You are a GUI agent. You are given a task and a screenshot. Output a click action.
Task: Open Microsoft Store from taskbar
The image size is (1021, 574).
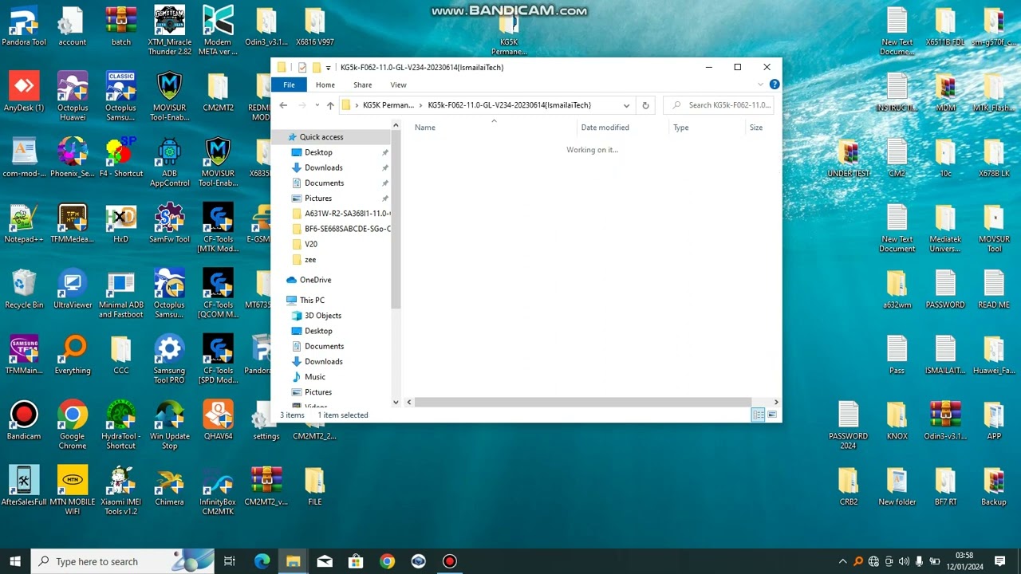(356, 561)
